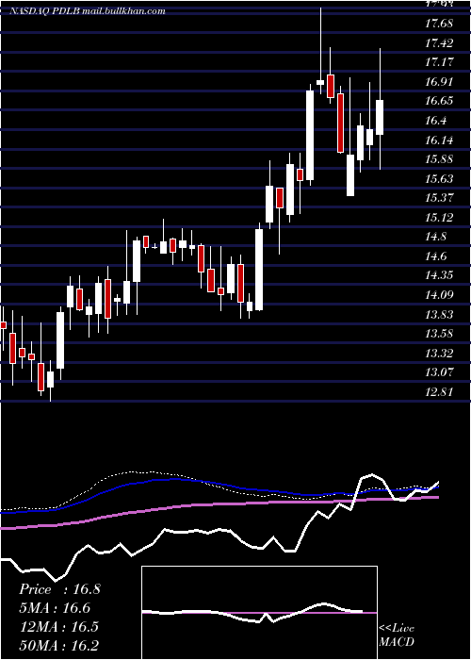
Task: Click the tallest white candlestick near 16.9
Action: 310,135
